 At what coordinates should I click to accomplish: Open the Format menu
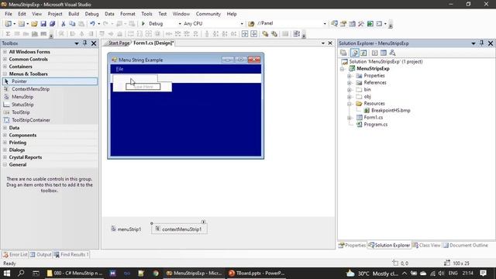point(127,14)
